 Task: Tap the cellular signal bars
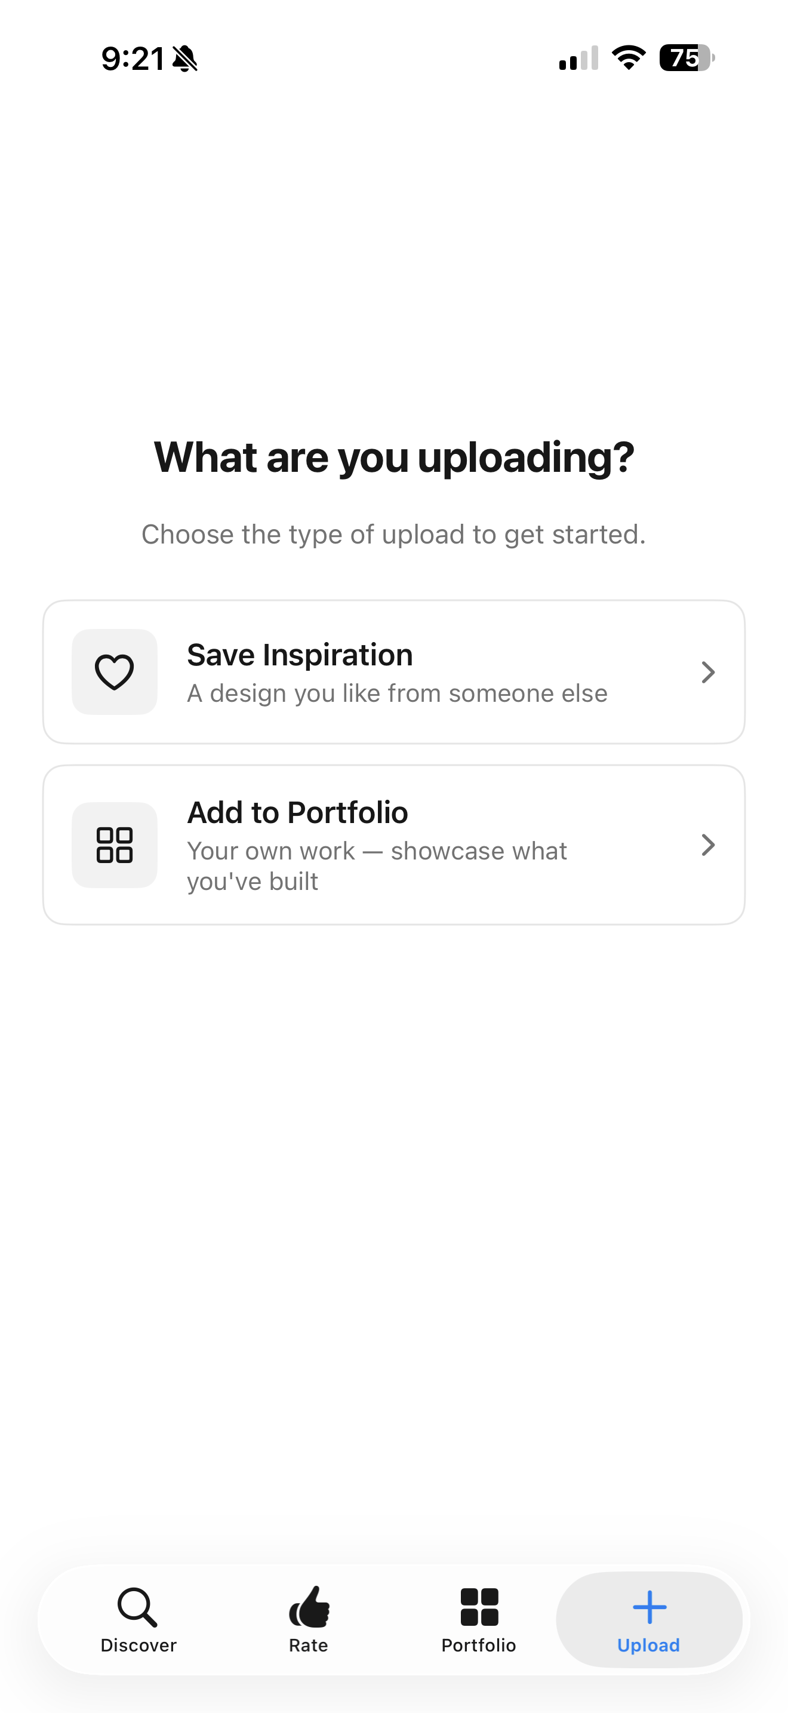point(578,58)
